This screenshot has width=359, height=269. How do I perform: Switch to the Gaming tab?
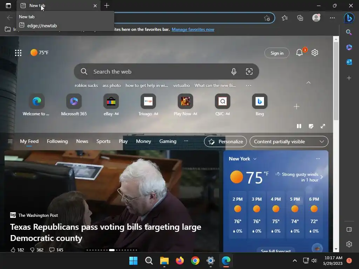[x=168, y=142]
